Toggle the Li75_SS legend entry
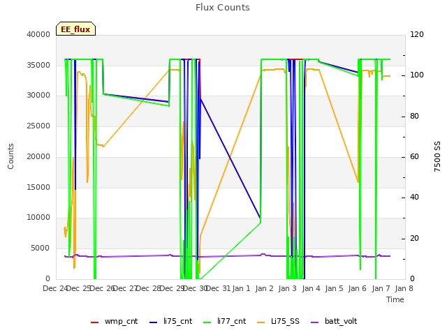This screenshot has width=447, height=335. tap(278, 322)
